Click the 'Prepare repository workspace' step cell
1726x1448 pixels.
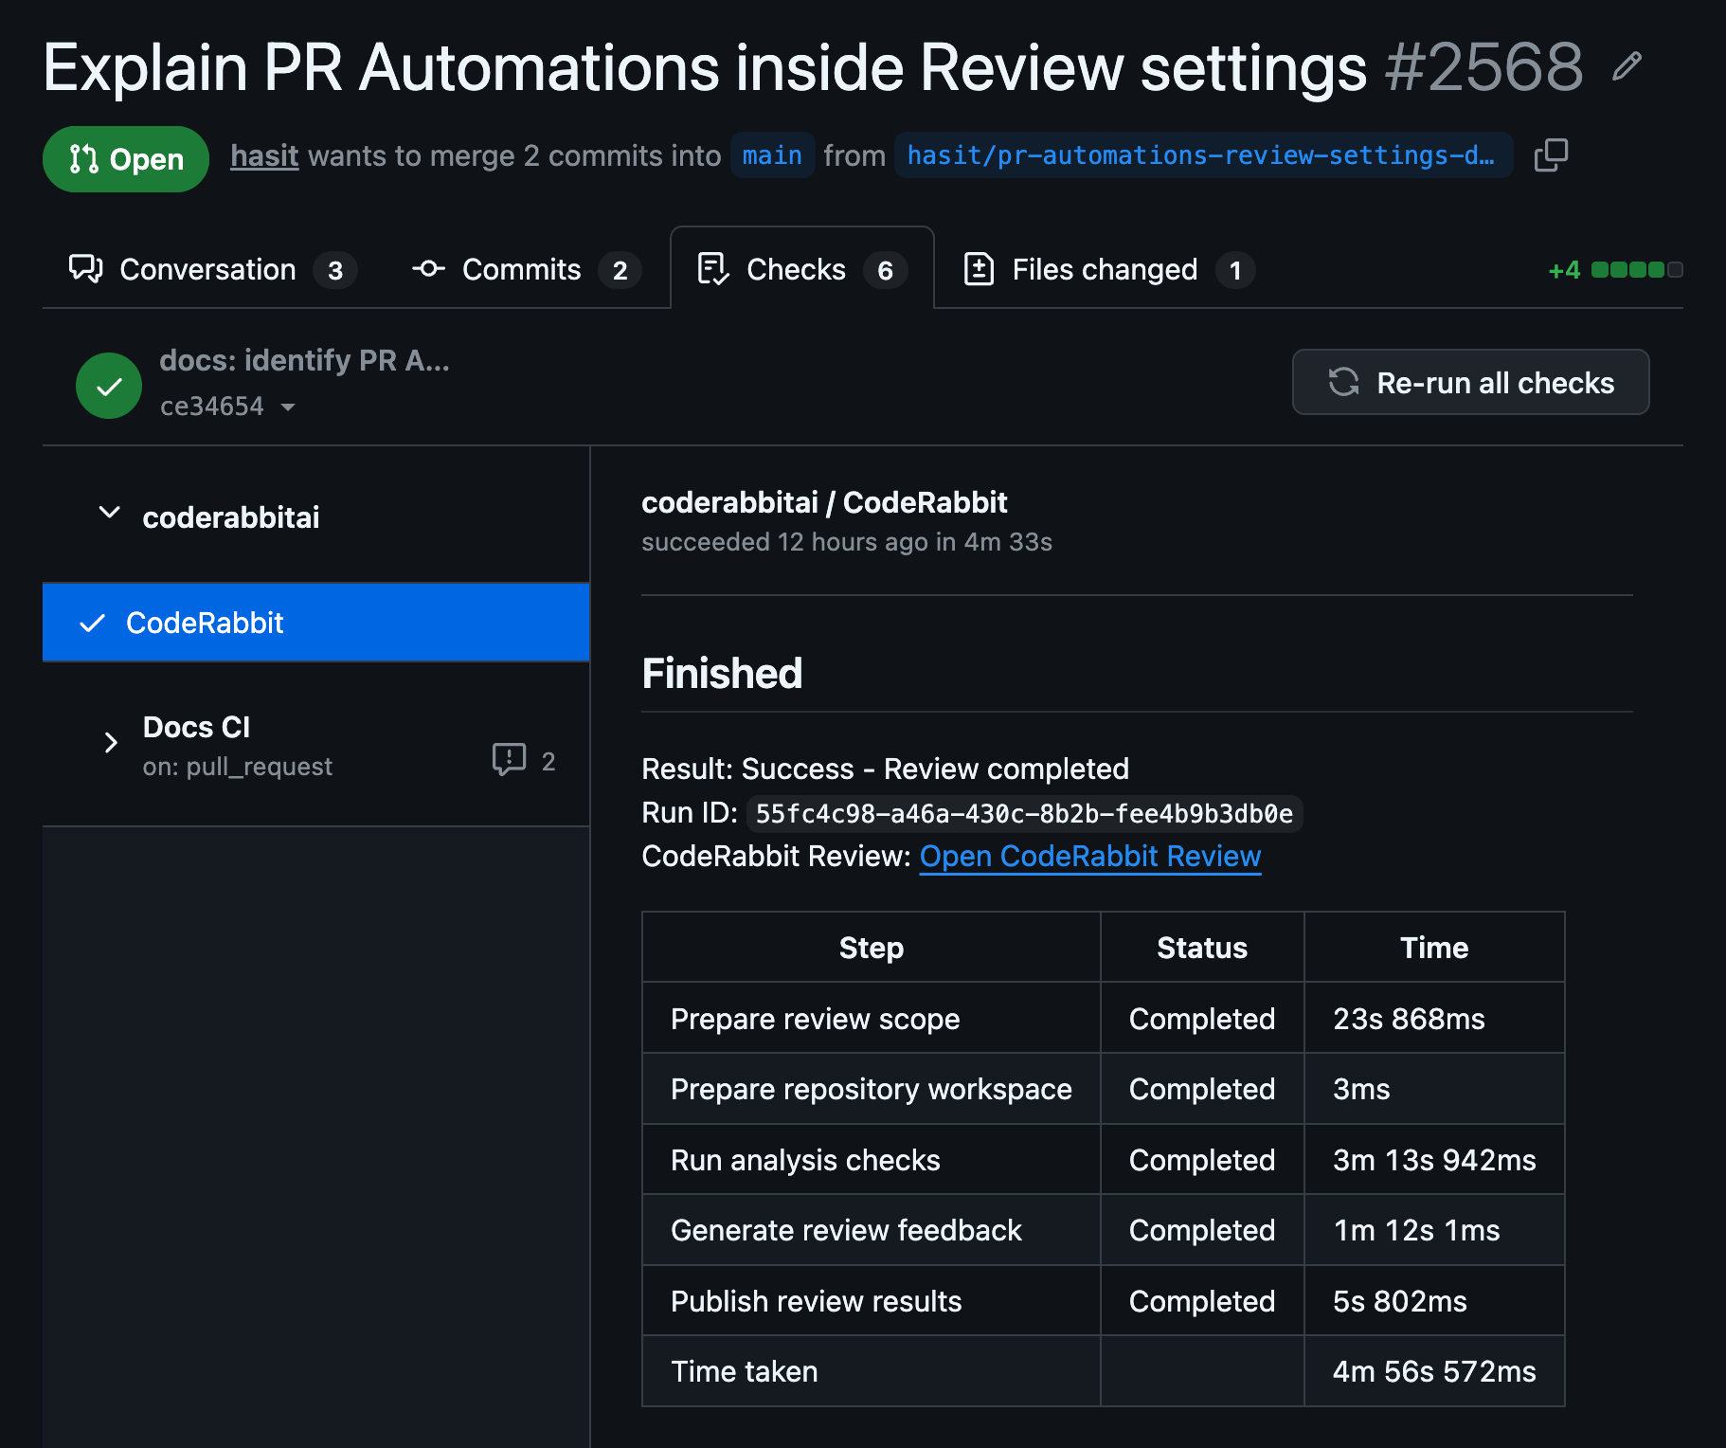click(x=871, y=1089)
